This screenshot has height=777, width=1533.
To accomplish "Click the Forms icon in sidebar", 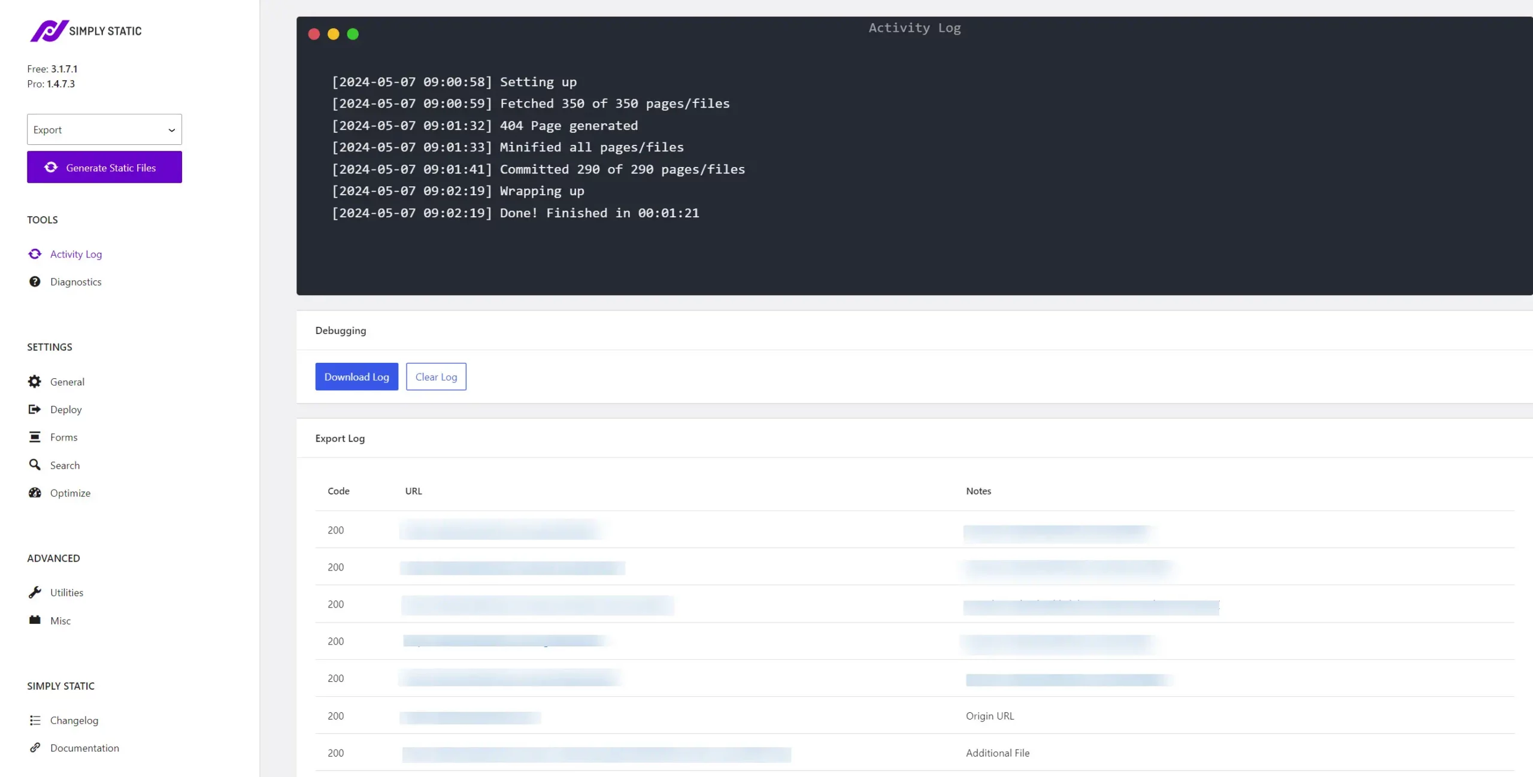I will click(35, 437).
